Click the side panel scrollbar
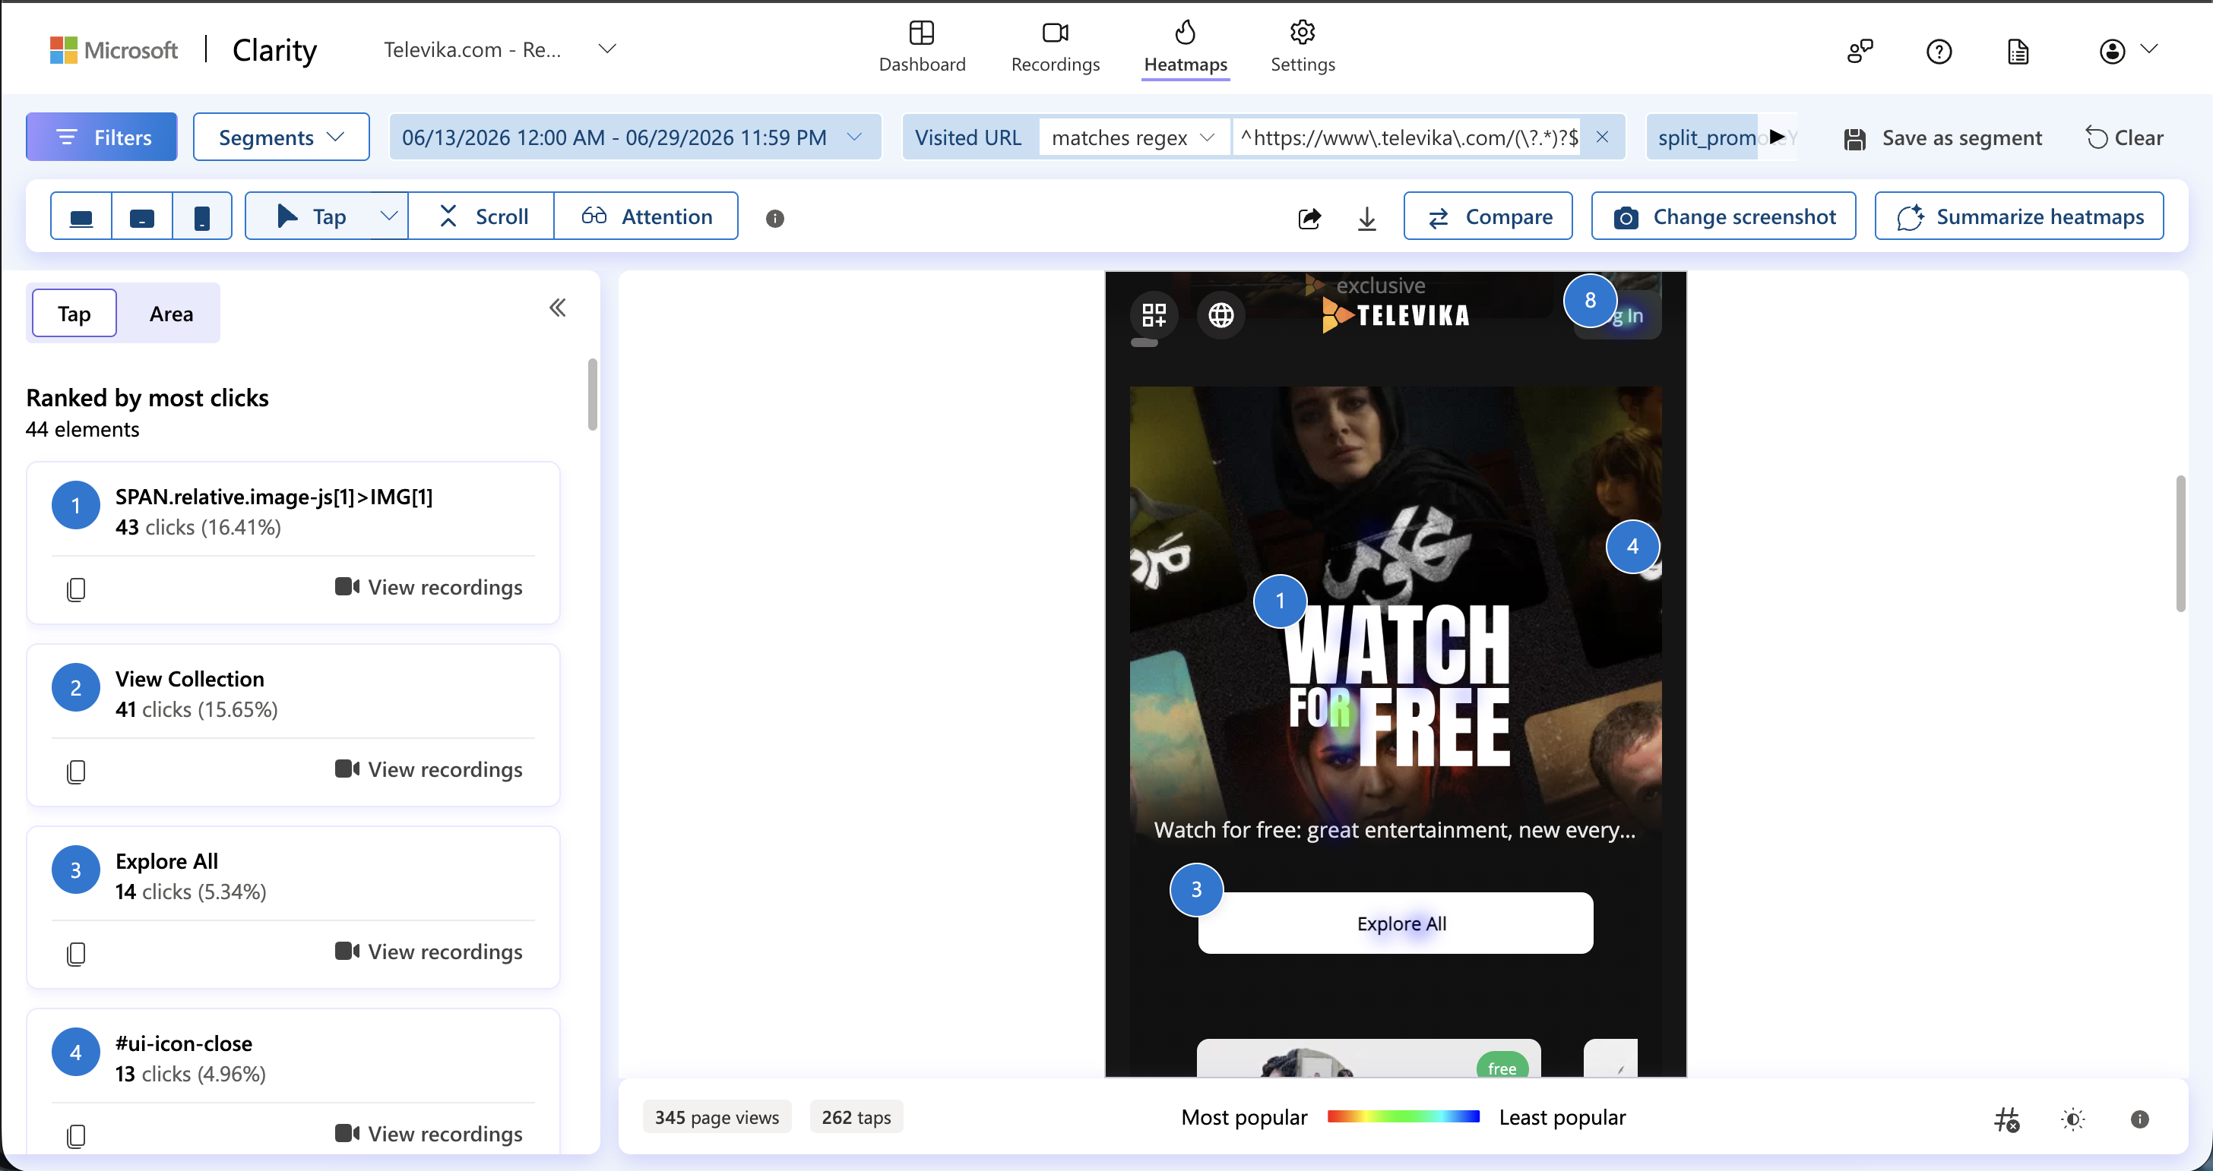The image size is (2213, 1171). pyautogui.click(x=593, y=394)
